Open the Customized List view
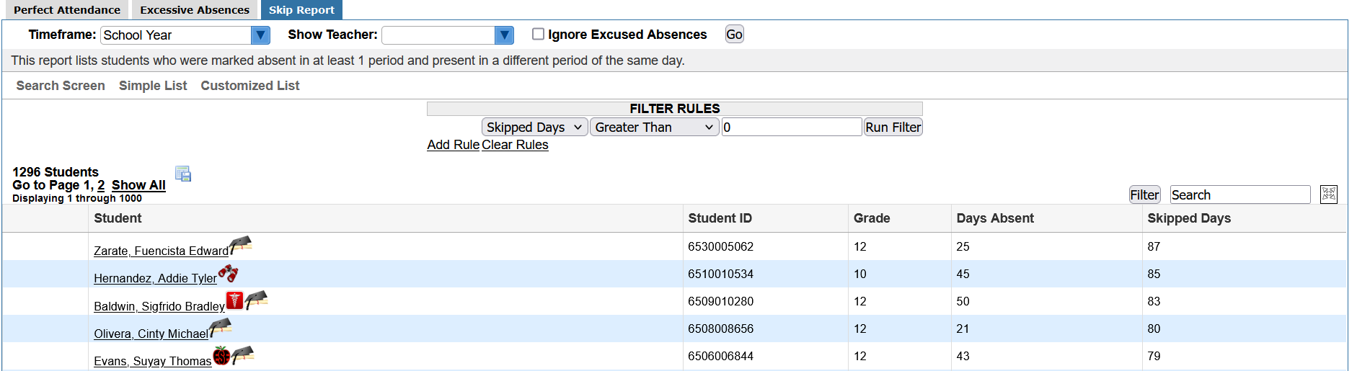 [250, 86]
